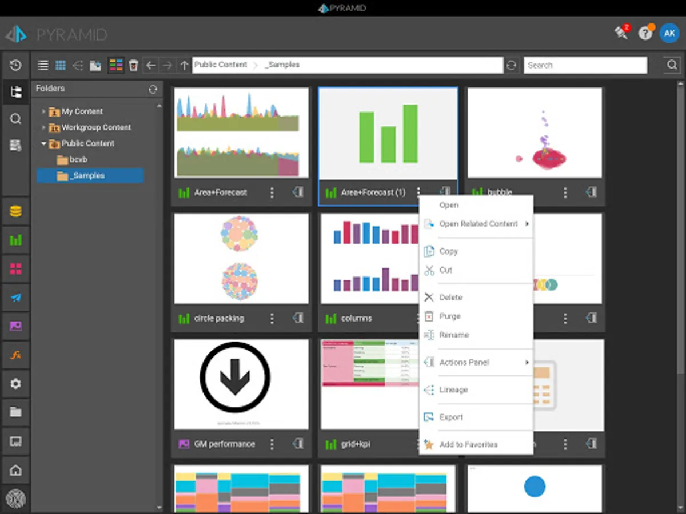This screenshot has width=686, height=514.
Task: Open the pink grid Present icon
Action: 15,269
